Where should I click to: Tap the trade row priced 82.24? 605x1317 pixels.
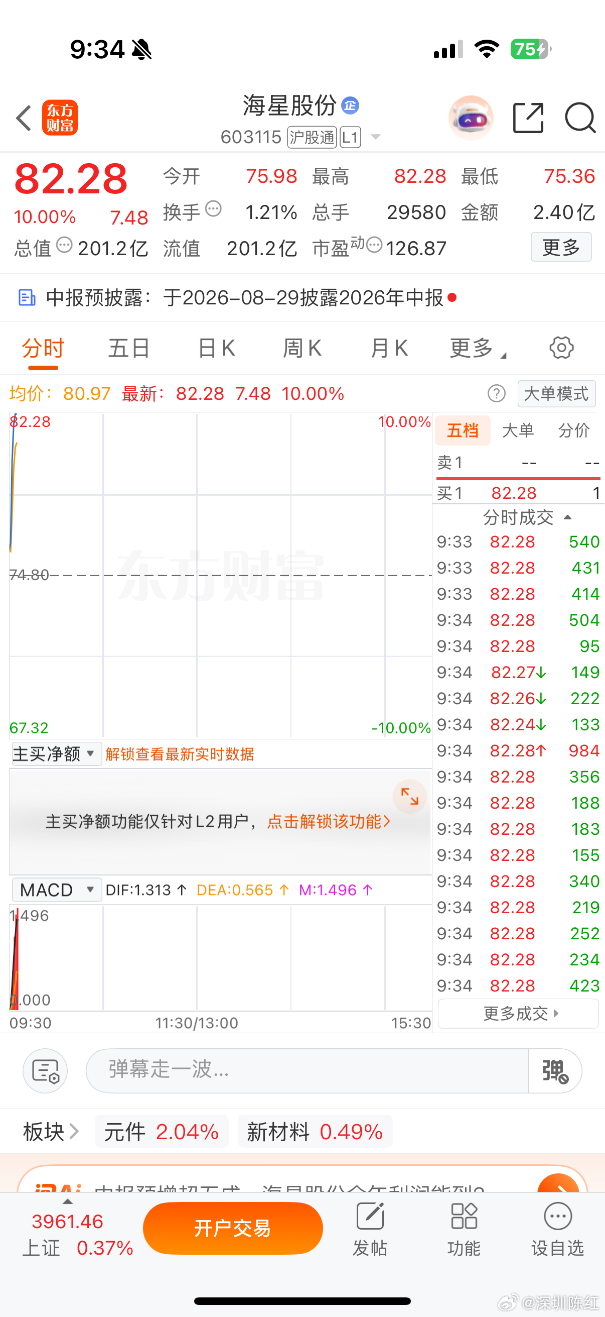point(519,724)
